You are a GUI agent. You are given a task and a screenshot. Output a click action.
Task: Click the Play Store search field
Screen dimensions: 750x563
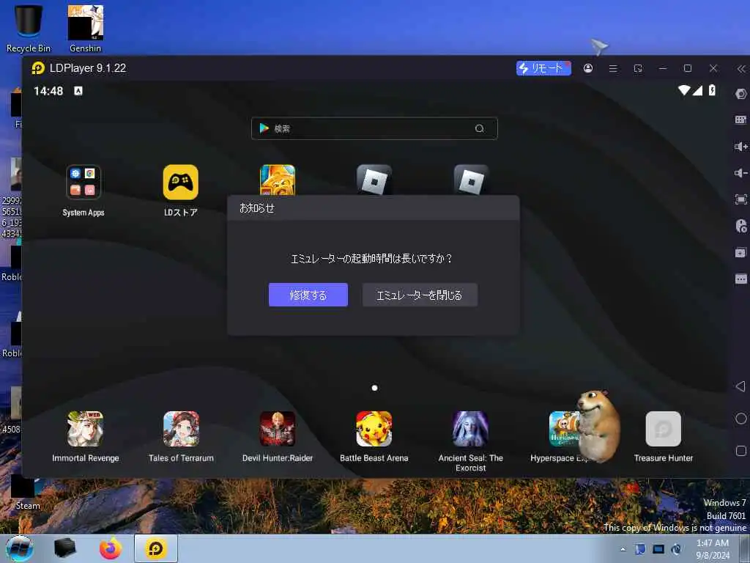click(x=374, y=128)
